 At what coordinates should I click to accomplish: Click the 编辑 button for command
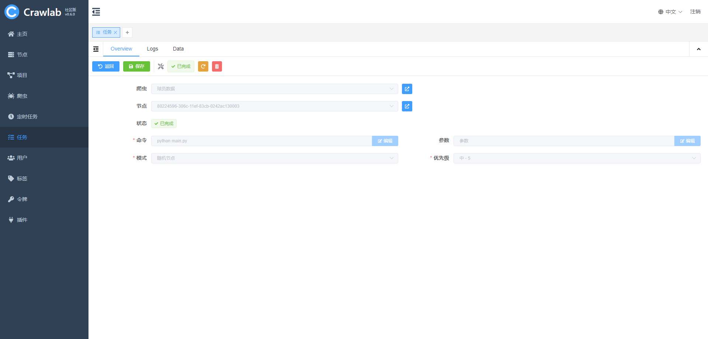(385, 141)
